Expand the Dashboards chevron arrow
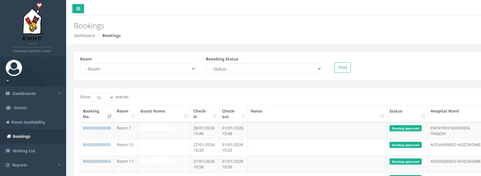The width and height of the screenshot is (481, 176). (59, 94)
